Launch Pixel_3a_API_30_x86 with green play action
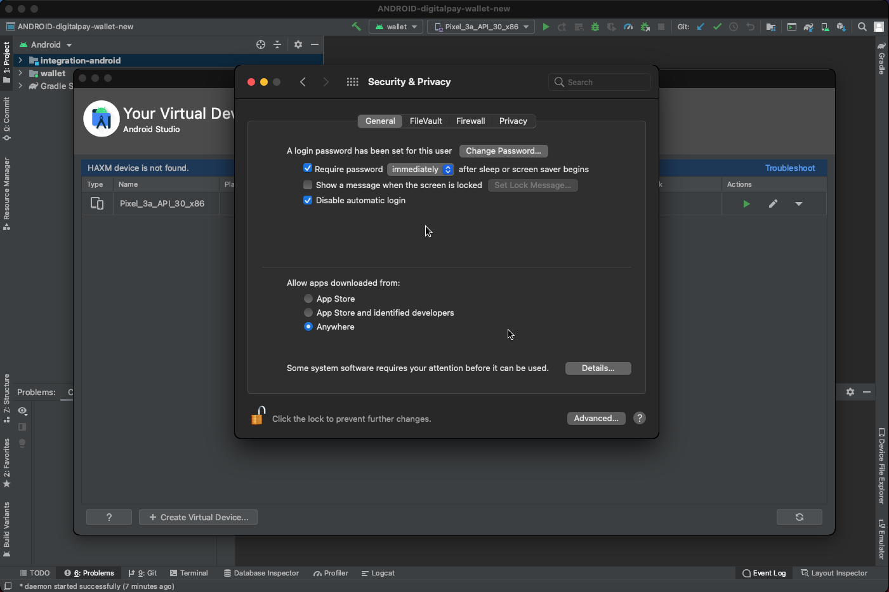 coord(746,204)
